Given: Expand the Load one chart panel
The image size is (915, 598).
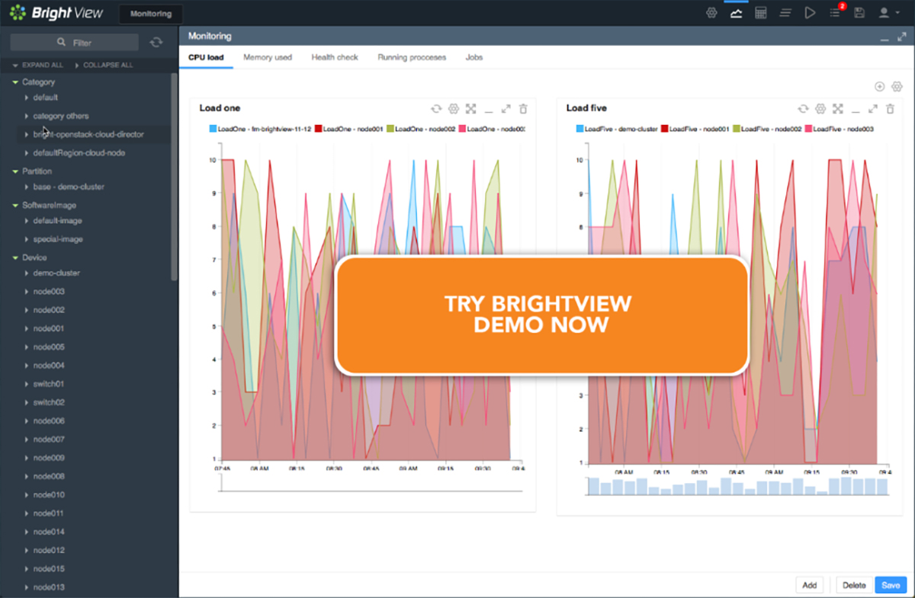Looking at the screenshot, I should coord(506,109).
